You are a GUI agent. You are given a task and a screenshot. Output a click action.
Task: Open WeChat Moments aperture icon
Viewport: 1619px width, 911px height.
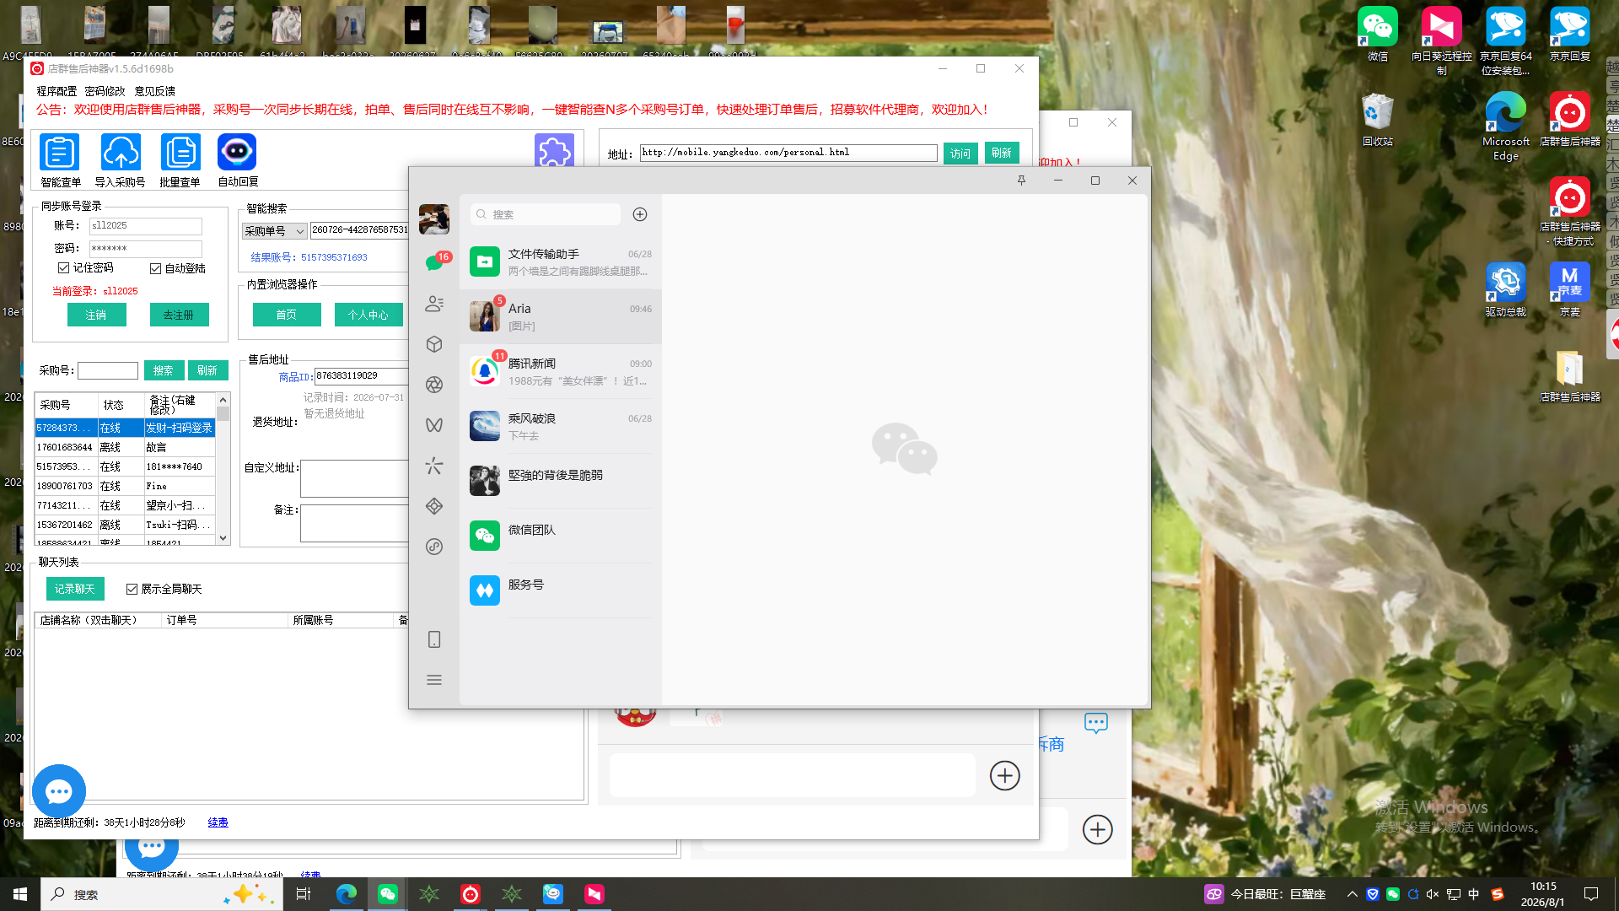click(434, 385)
